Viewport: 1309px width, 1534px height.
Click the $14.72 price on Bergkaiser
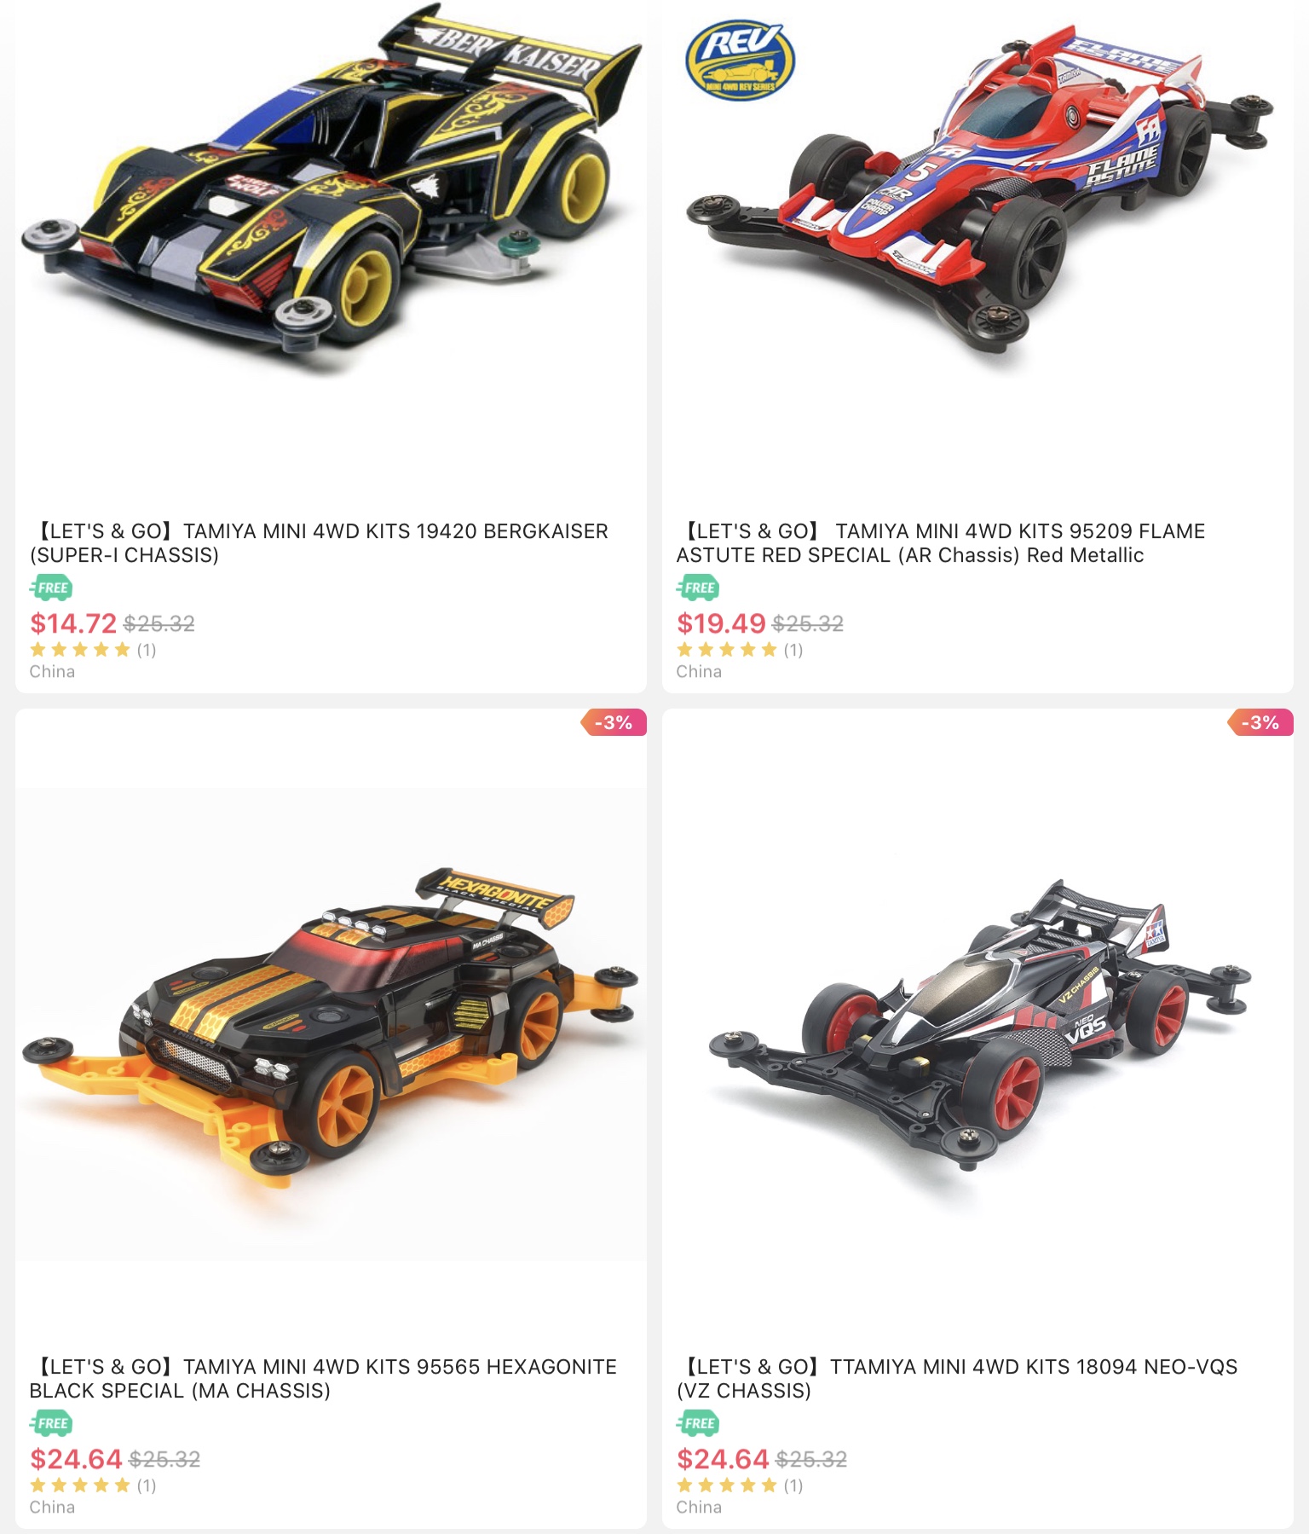click(x=73, y=623)
